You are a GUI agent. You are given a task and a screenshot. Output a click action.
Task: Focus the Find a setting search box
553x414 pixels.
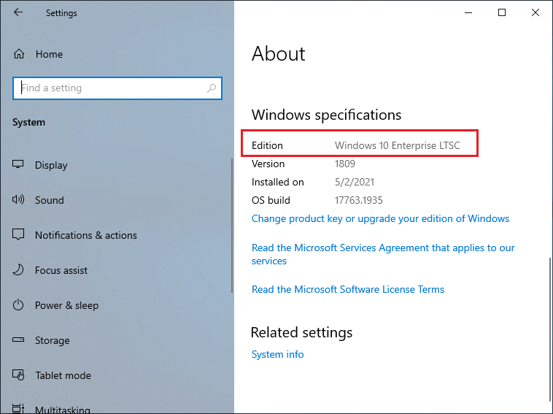click(x=109, y=88)
